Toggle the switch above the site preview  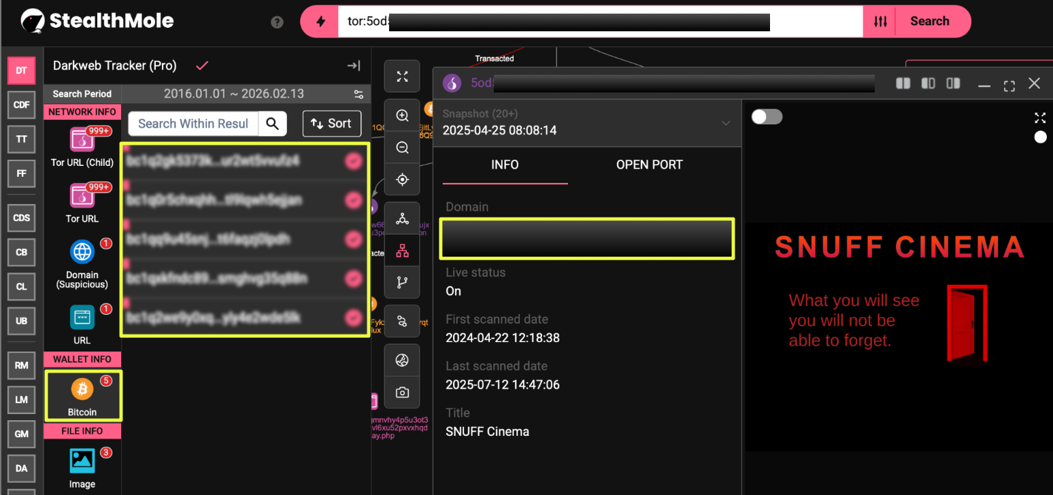click(x=767, y=117)
